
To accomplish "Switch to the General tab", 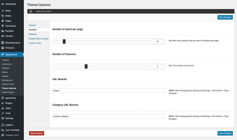I will coord(32,25).
